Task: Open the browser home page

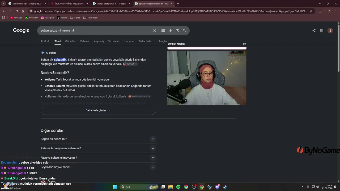Action: pos(23,11)
